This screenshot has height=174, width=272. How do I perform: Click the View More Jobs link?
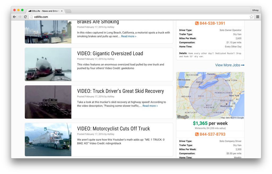230,65
